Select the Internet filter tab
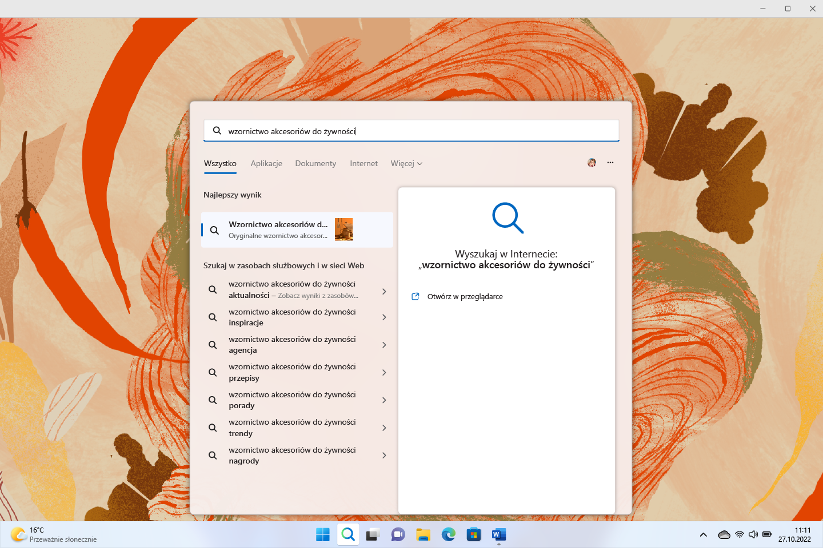823x548 pixels. 363,164
